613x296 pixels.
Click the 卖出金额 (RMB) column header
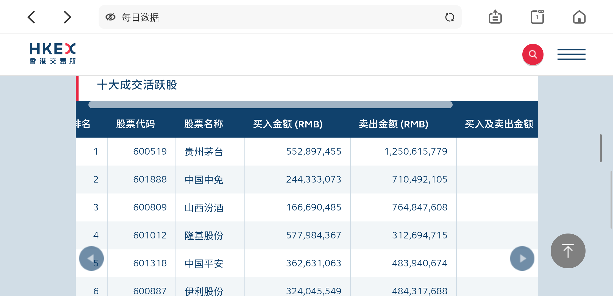pos(393,124)
